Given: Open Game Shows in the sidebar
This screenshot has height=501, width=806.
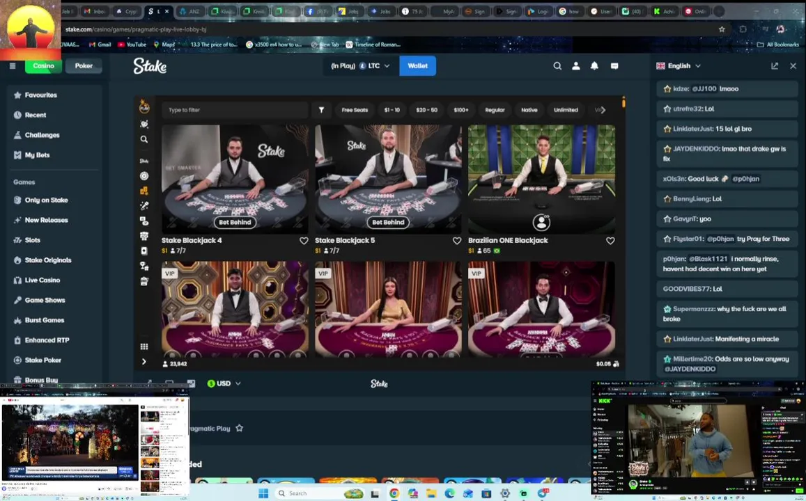Looking at the screenshot, I should 53,301.
